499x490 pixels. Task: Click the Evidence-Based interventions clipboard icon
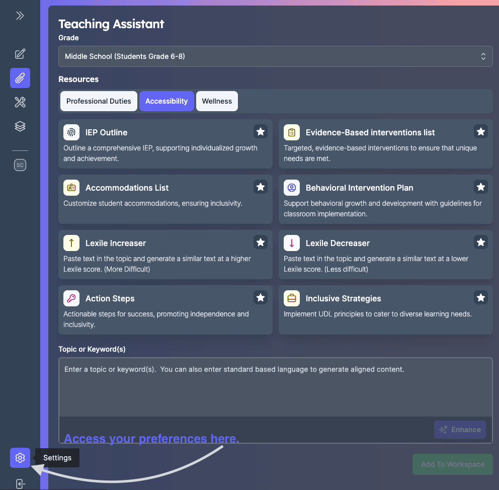coord(292,132)
